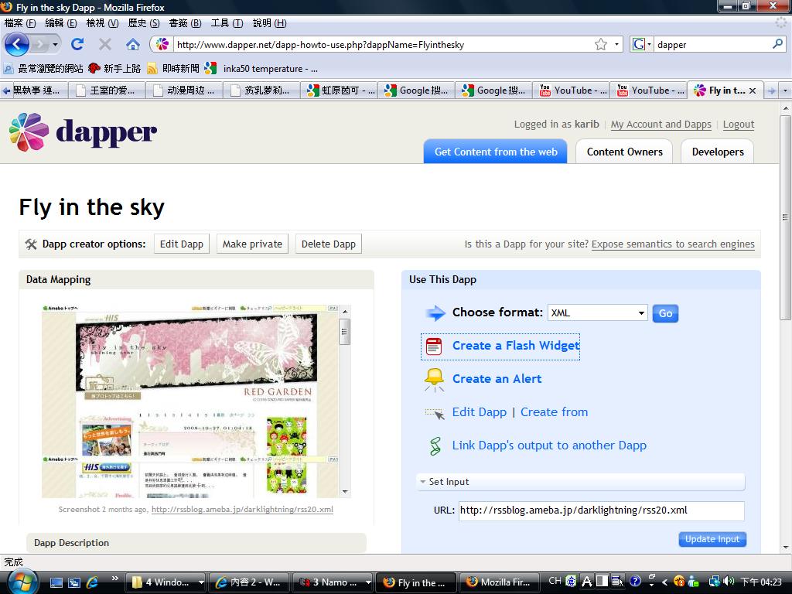Expand the 3 Namo taskbar group
Image resolution: width=792 pixels, height=594 pixels.
coord(333,582)
